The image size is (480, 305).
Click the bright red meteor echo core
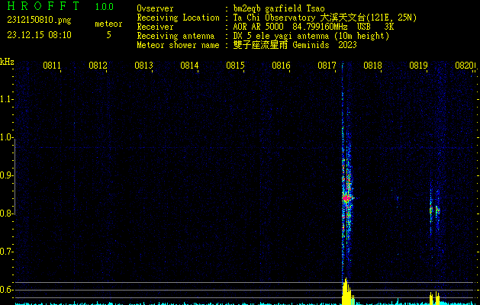(346, 197)
